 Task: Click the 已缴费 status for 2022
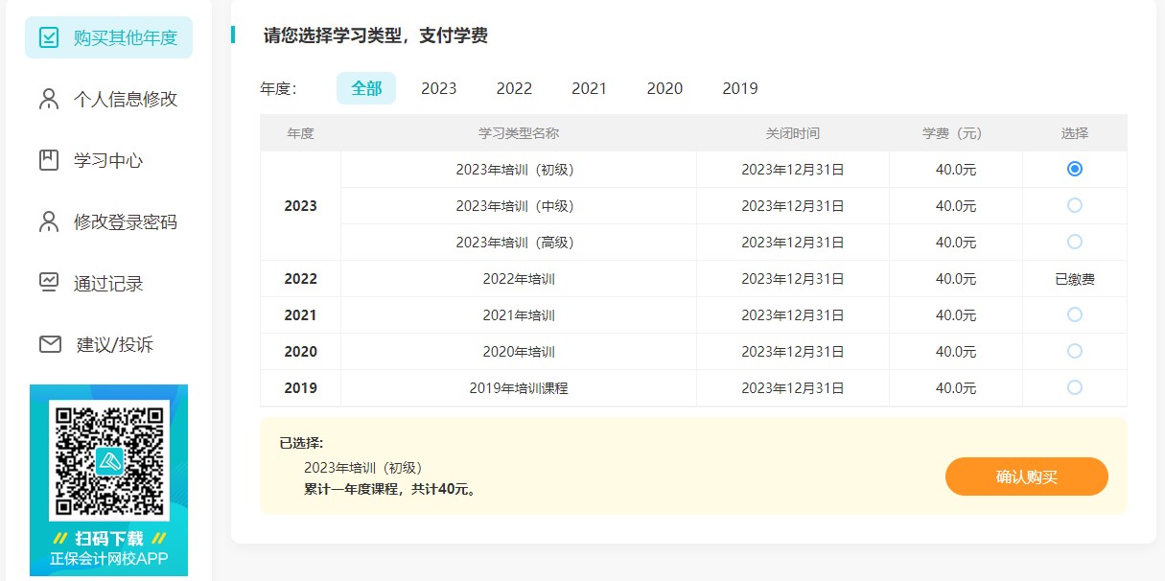point(1075,279)
